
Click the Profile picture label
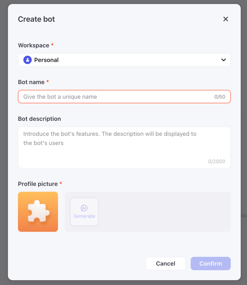click(x=38, y=184)
